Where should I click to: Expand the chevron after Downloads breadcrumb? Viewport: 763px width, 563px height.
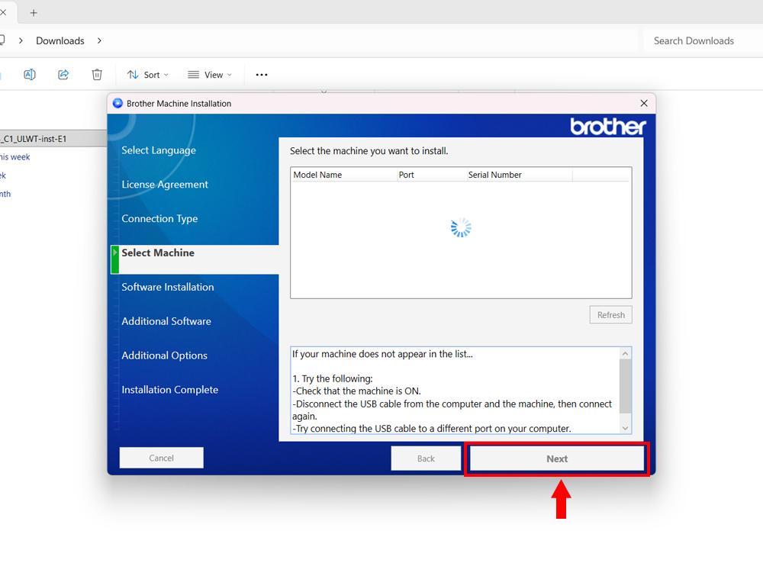[x=99, y=41]
